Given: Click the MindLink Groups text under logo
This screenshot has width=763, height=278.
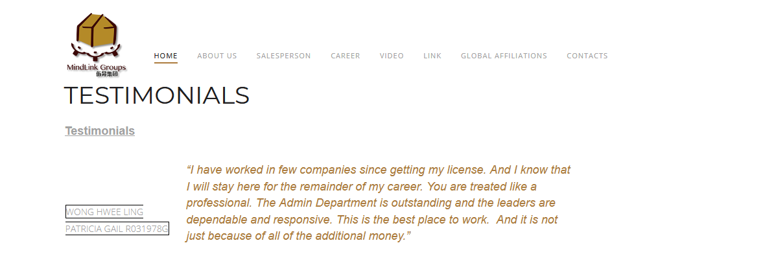Looking at the screenshot, I should (x=97, y=67).
